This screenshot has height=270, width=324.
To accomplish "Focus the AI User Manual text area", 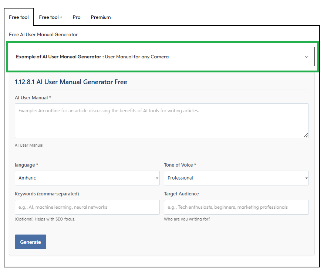I will 162,120.
